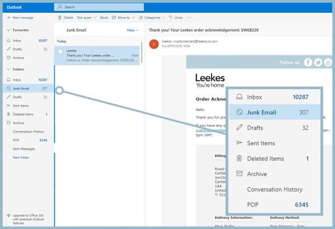This screenshot has width=335, height=229.
Task: Select Conversation History folder in sidebar
Action: (x=28, y=131)
